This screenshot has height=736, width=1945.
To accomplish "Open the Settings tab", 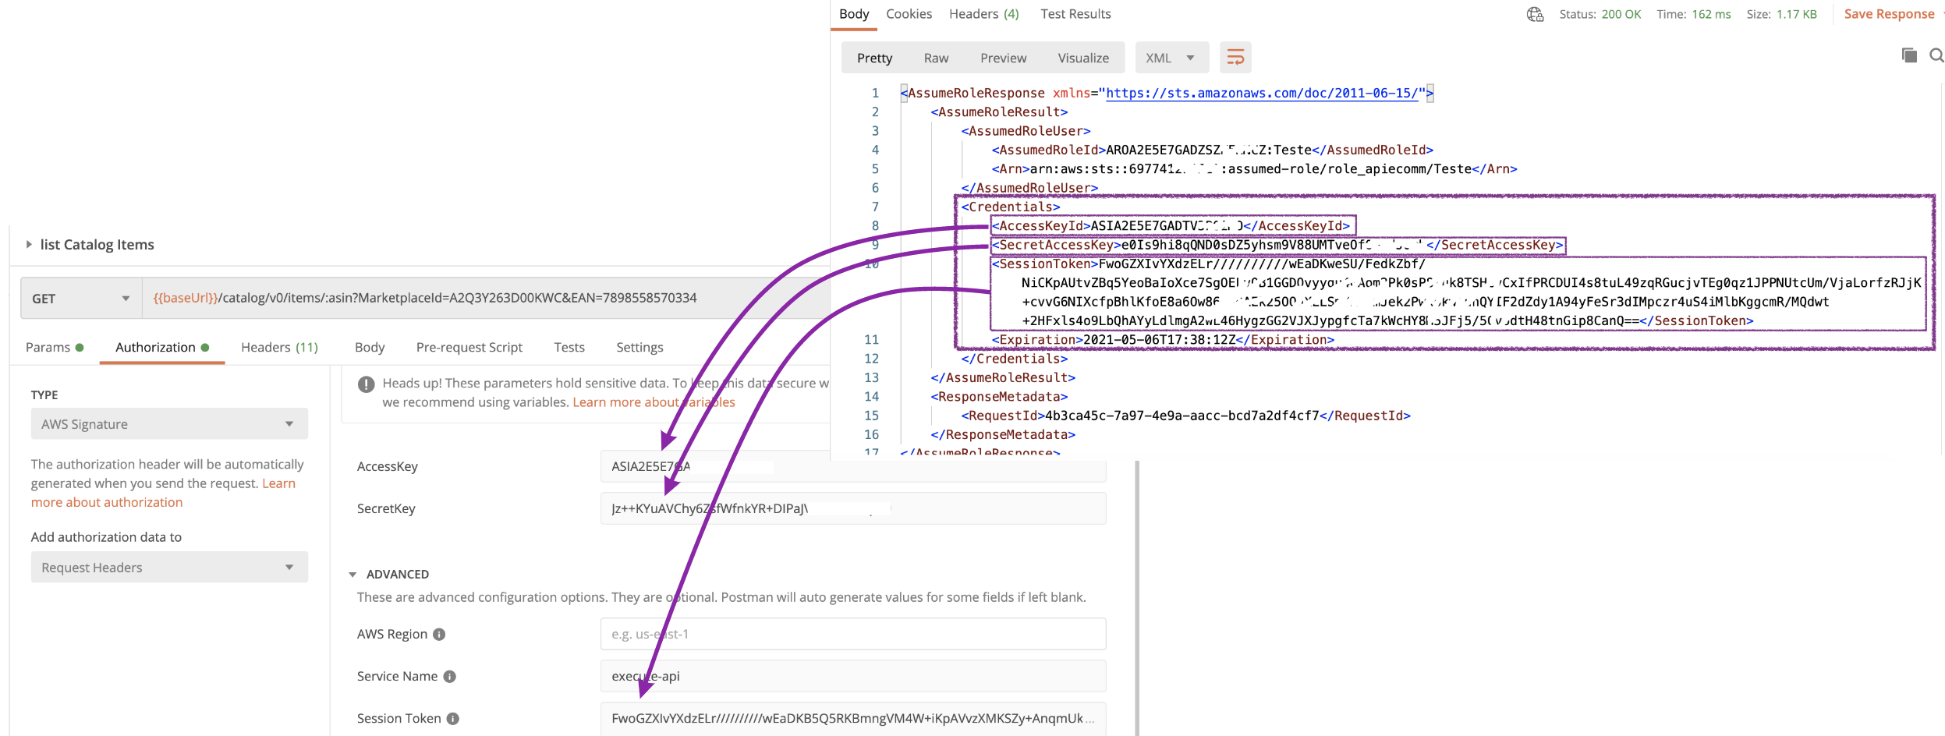I will tap(639, 348).
